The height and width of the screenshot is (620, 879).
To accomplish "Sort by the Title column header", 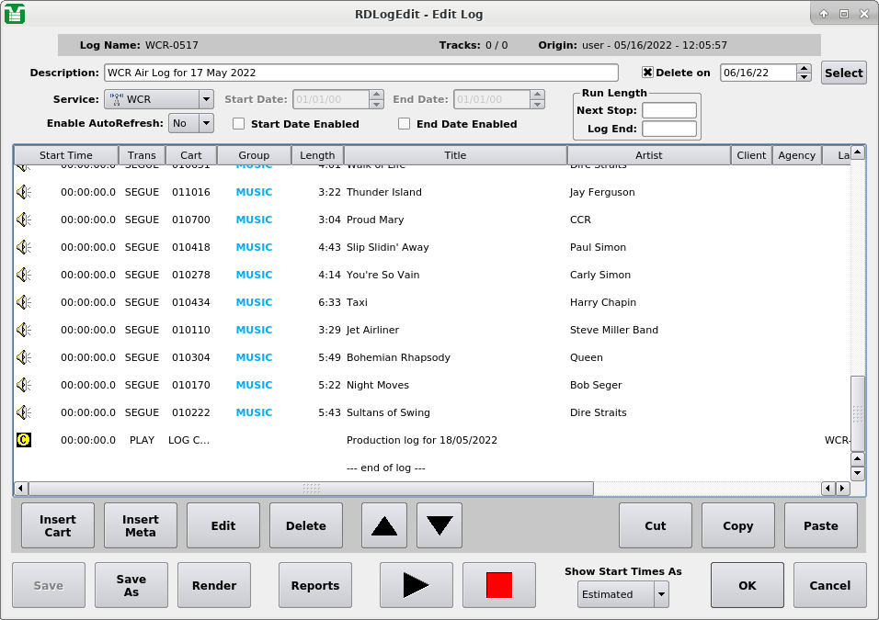I will click(x=455, y=155).
